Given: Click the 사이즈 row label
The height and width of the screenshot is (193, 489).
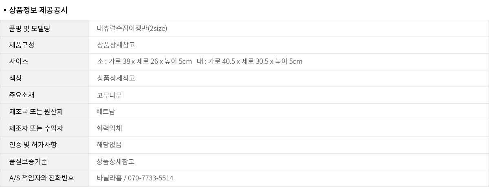Looking at the screenshot, I should [19, 62].
